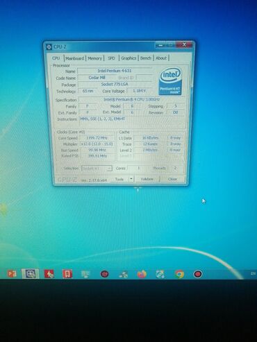
Task: Click the Validate button
Action: 147,179
